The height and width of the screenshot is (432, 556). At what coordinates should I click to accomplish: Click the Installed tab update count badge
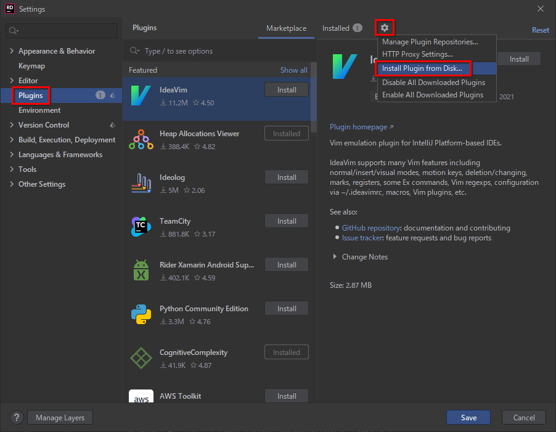(358, 28)
